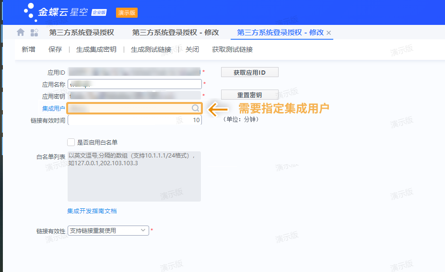Click the home icon
The image size is (445, 272).
[x=21, y=33]
